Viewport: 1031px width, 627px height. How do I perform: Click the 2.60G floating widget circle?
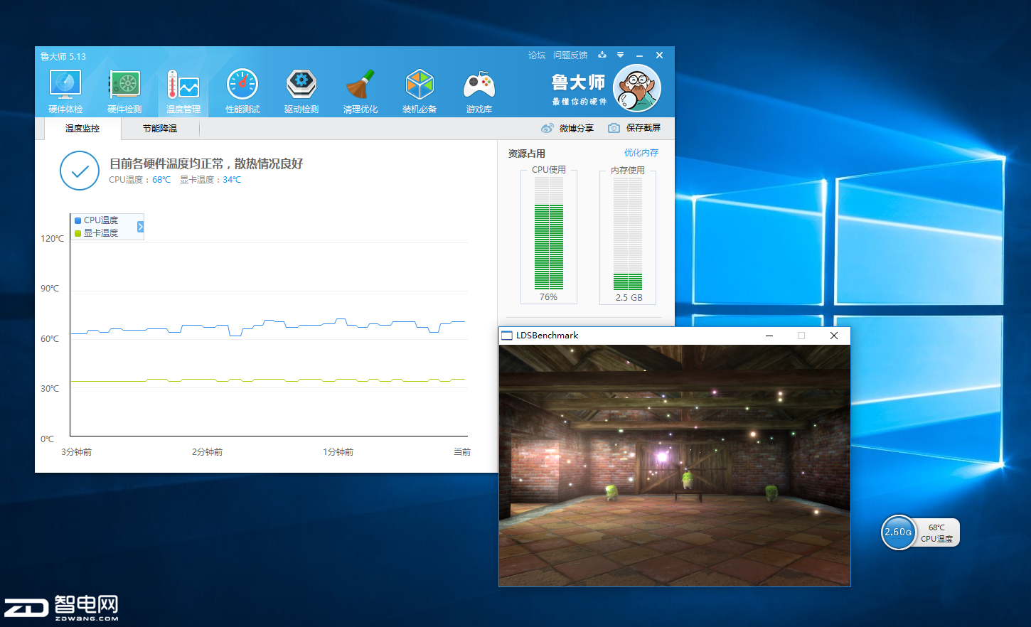898,532
